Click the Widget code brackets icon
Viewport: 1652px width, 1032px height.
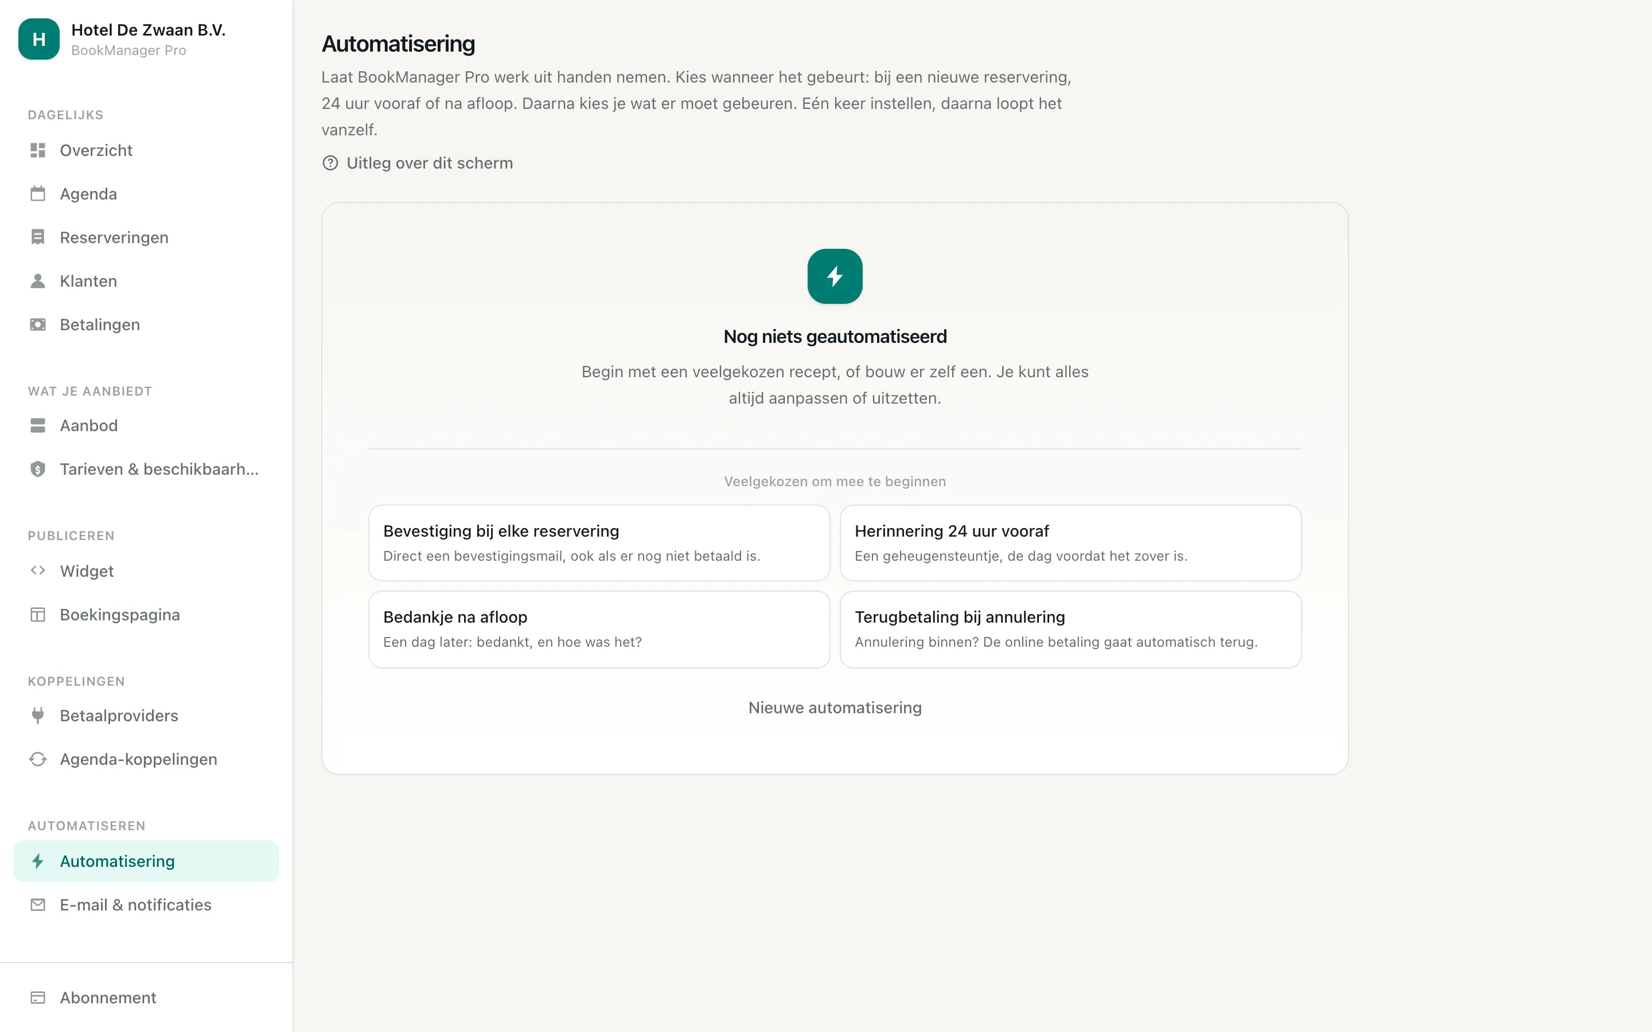[37, 570]
